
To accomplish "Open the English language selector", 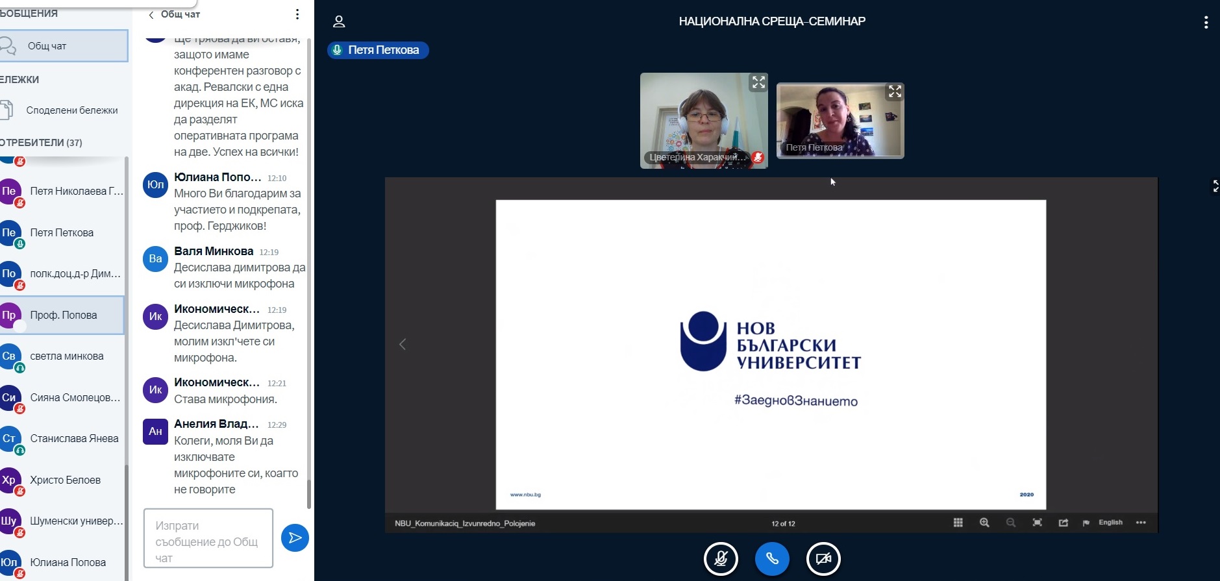I will click(x=1110, y=523).
